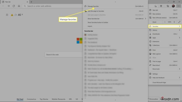Open the apps grid launcher icon
This screenshot has width=182, height=102.
[7, 15]
